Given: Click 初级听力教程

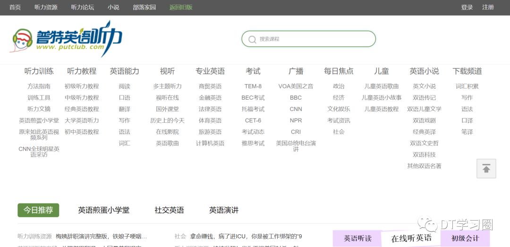Looking at the screenshot, I should 82,86.
